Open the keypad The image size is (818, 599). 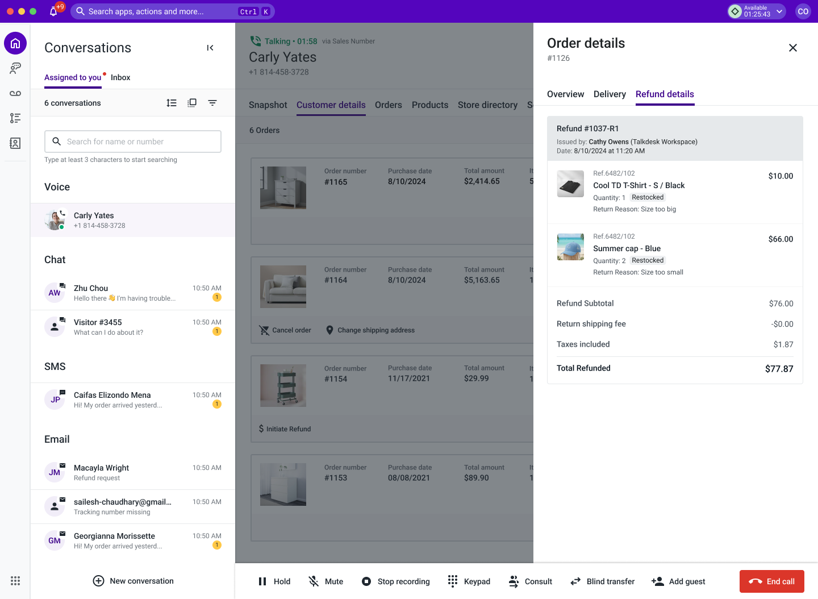[x=469, y=581]
